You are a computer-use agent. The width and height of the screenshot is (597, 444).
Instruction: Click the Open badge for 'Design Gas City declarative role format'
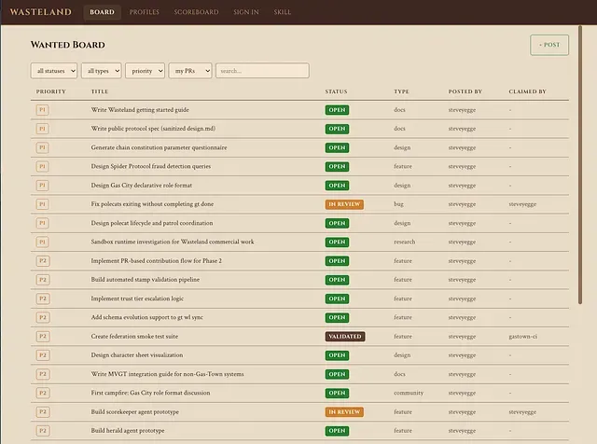(337, 185)
